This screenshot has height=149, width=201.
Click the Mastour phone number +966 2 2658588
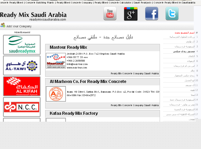point(76,61)
